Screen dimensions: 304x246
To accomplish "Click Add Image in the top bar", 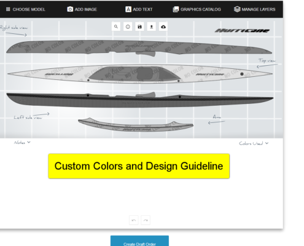I will pos(82,9).
